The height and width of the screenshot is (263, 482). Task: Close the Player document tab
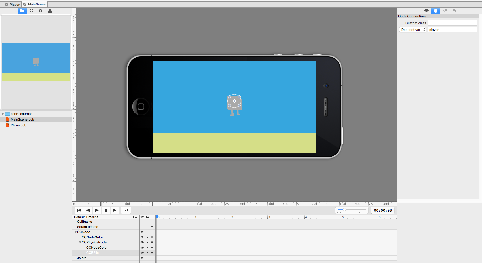6,5
